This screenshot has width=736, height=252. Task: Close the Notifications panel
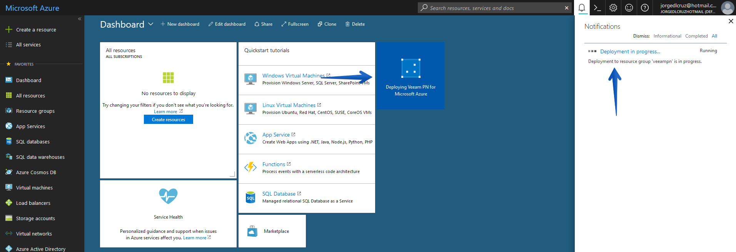(x=731, y=21)
